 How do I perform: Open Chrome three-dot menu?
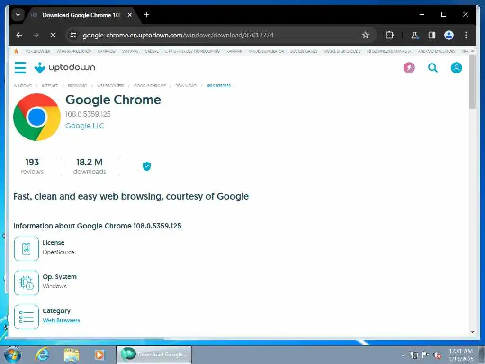click(x=466, y=35)
